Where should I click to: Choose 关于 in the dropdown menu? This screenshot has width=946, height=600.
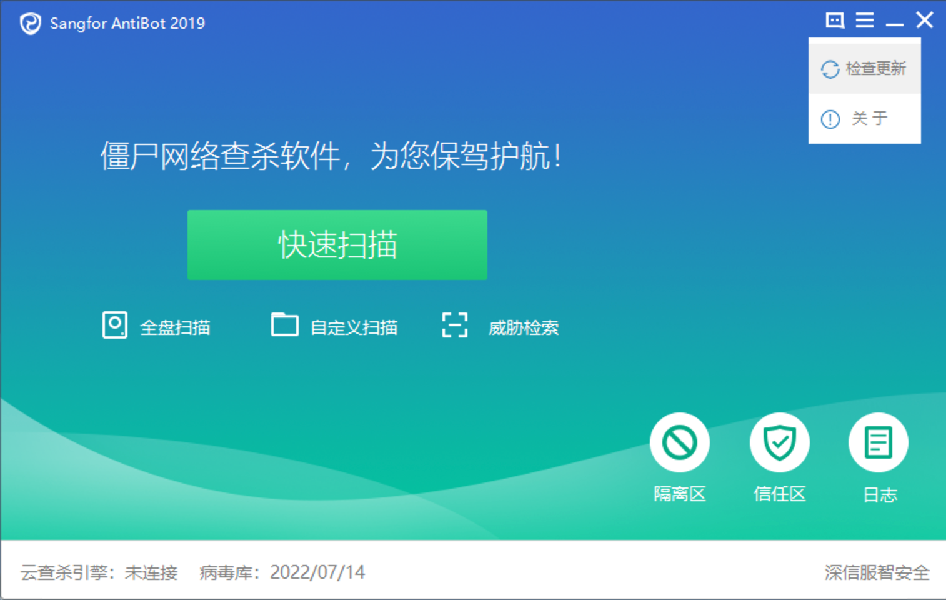865,118
